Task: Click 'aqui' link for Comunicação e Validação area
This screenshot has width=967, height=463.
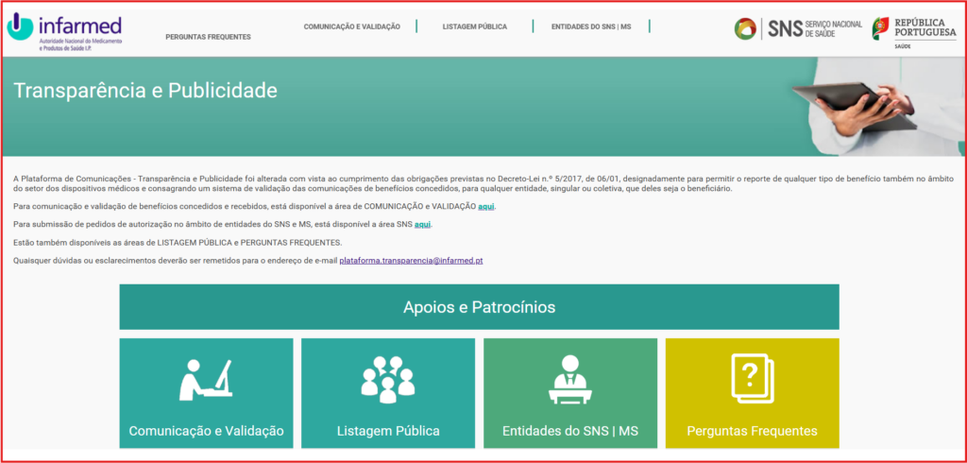Action: (x=486, y=206)
